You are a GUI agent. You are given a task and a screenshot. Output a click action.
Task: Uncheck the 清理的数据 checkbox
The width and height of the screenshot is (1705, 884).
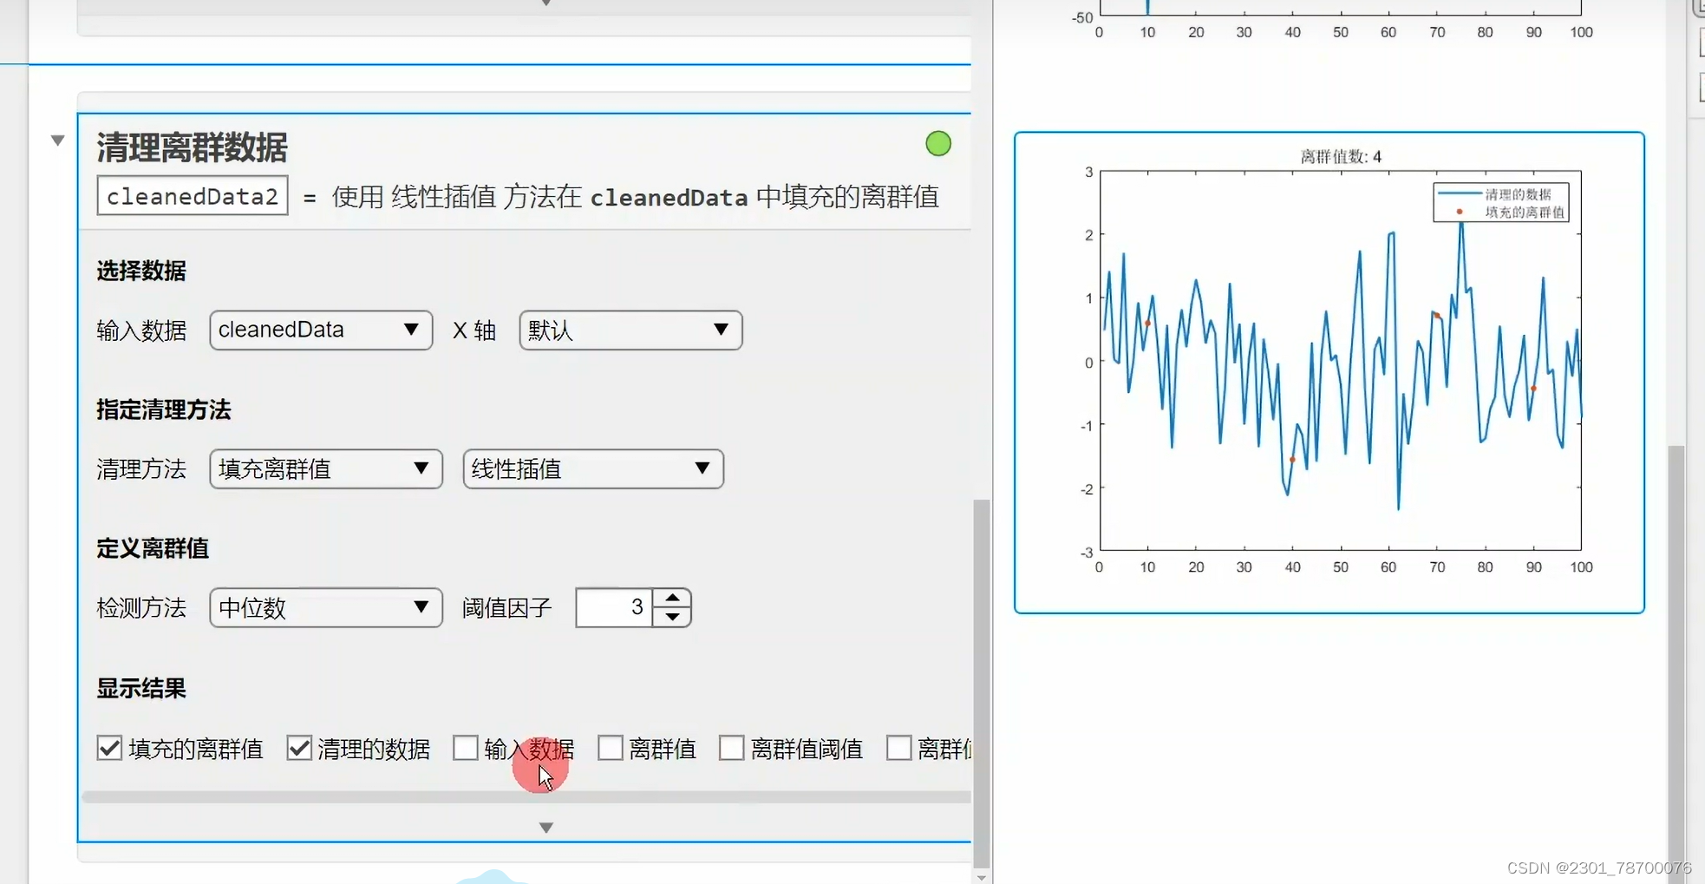299,748
